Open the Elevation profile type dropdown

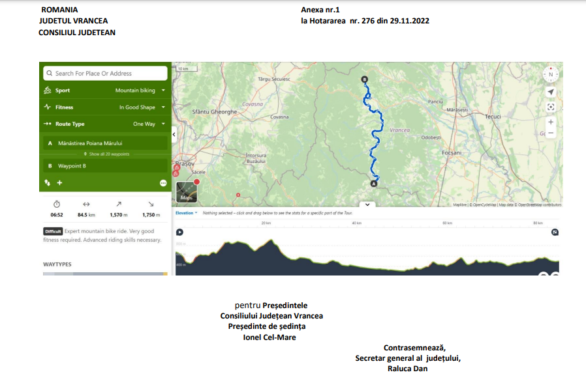click(x=186, y=213)
